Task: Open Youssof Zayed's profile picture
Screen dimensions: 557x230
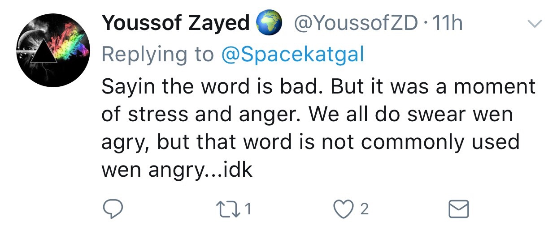Action: 53,50
